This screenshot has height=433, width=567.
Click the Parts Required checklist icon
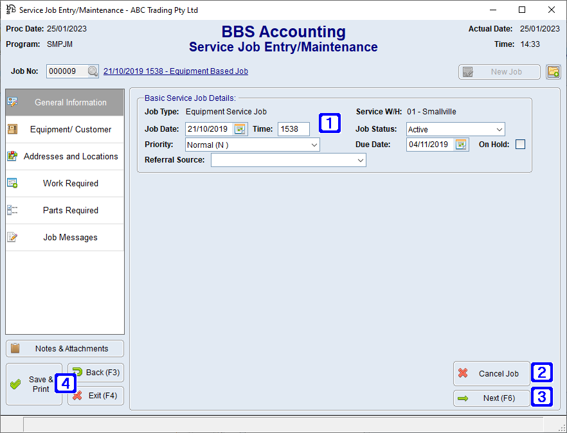pyautogui.click(x=11, y=210)
